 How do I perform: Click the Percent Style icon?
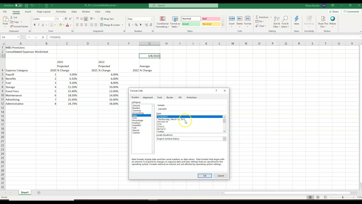136,25
